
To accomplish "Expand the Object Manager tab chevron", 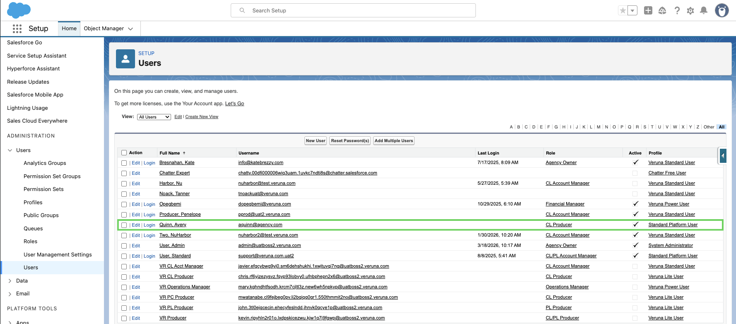I will tap(130, 29).
